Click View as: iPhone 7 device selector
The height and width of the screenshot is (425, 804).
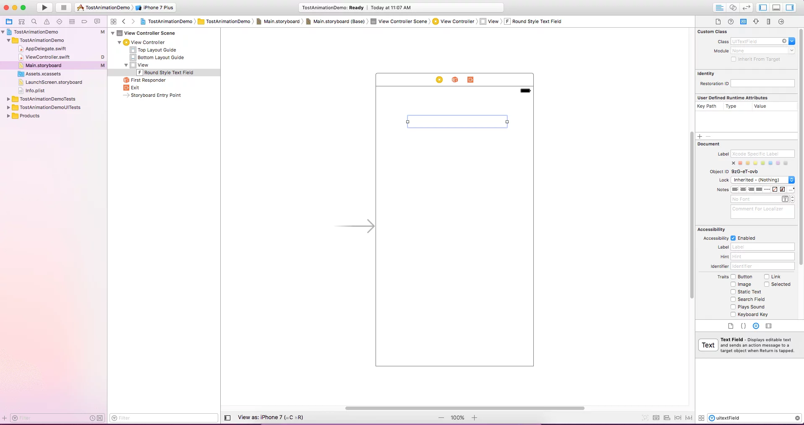(271, 417)
